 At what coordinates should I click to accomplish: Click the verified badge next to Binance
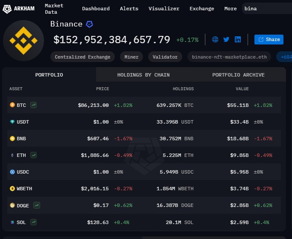pos(90,24)
